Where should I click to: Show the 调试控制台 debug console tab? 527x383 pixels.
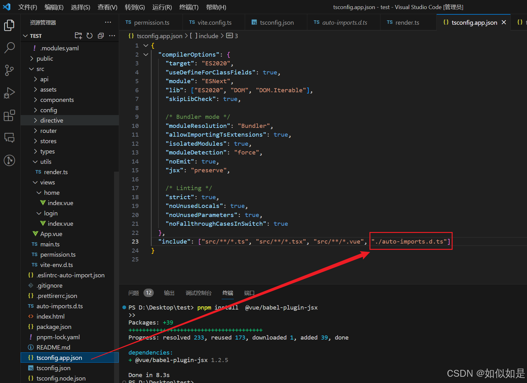198,293
